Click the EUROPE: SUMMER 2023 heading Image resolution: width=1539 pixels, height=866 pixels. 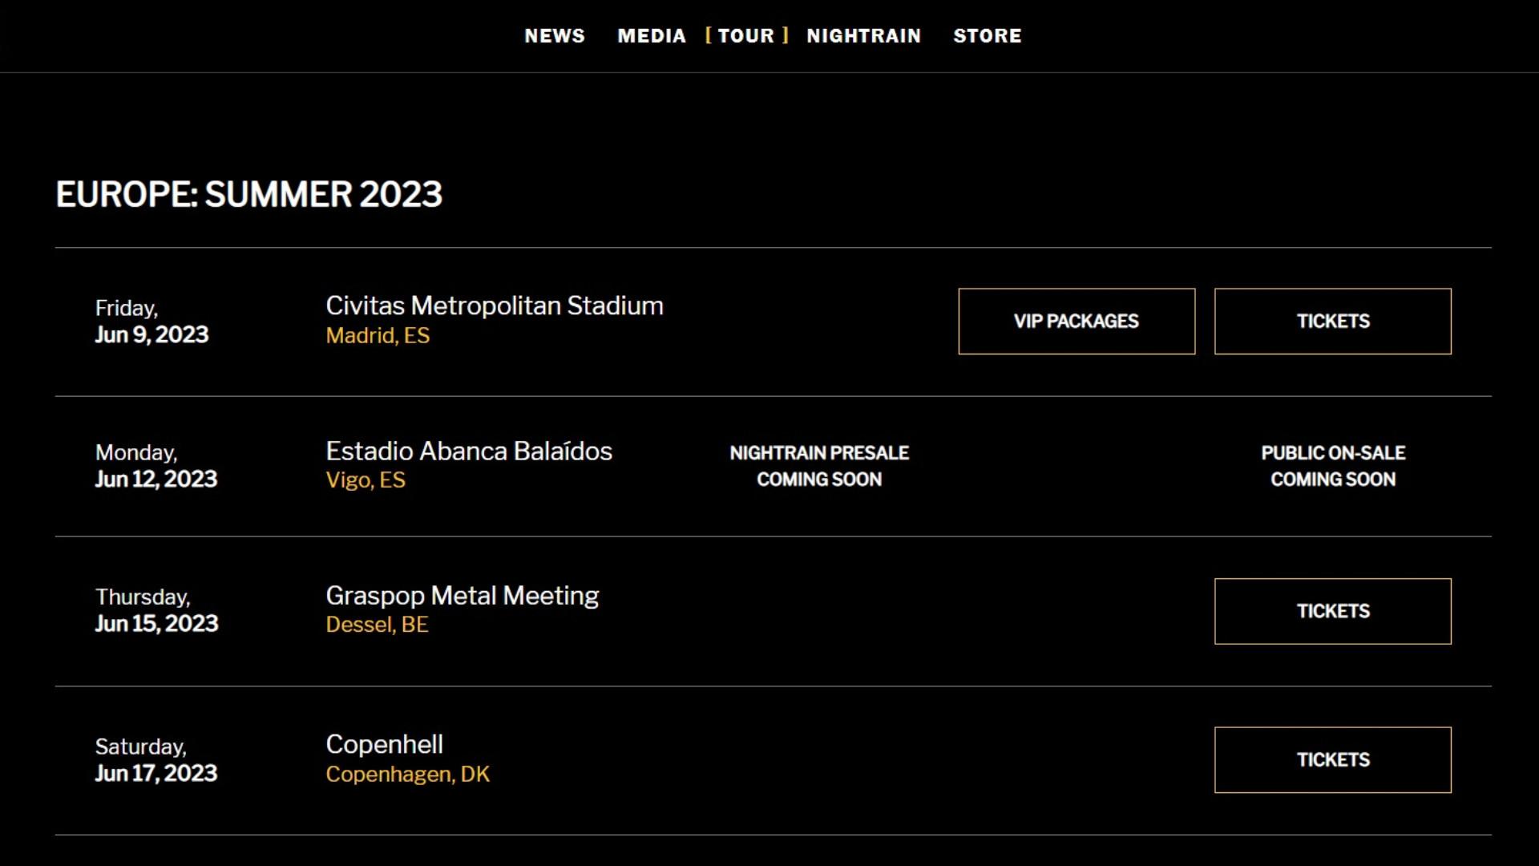tap(248, 194)
